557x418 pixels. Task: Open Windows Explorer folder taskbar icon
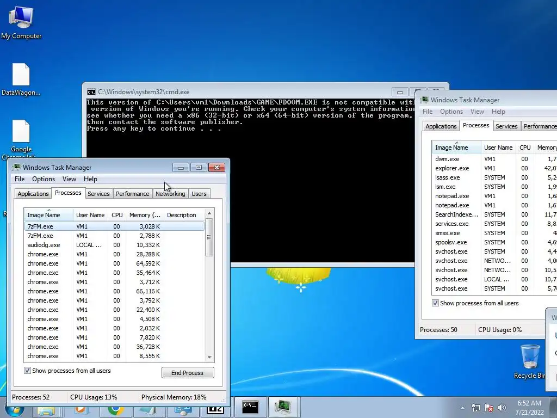coord(46,411)
